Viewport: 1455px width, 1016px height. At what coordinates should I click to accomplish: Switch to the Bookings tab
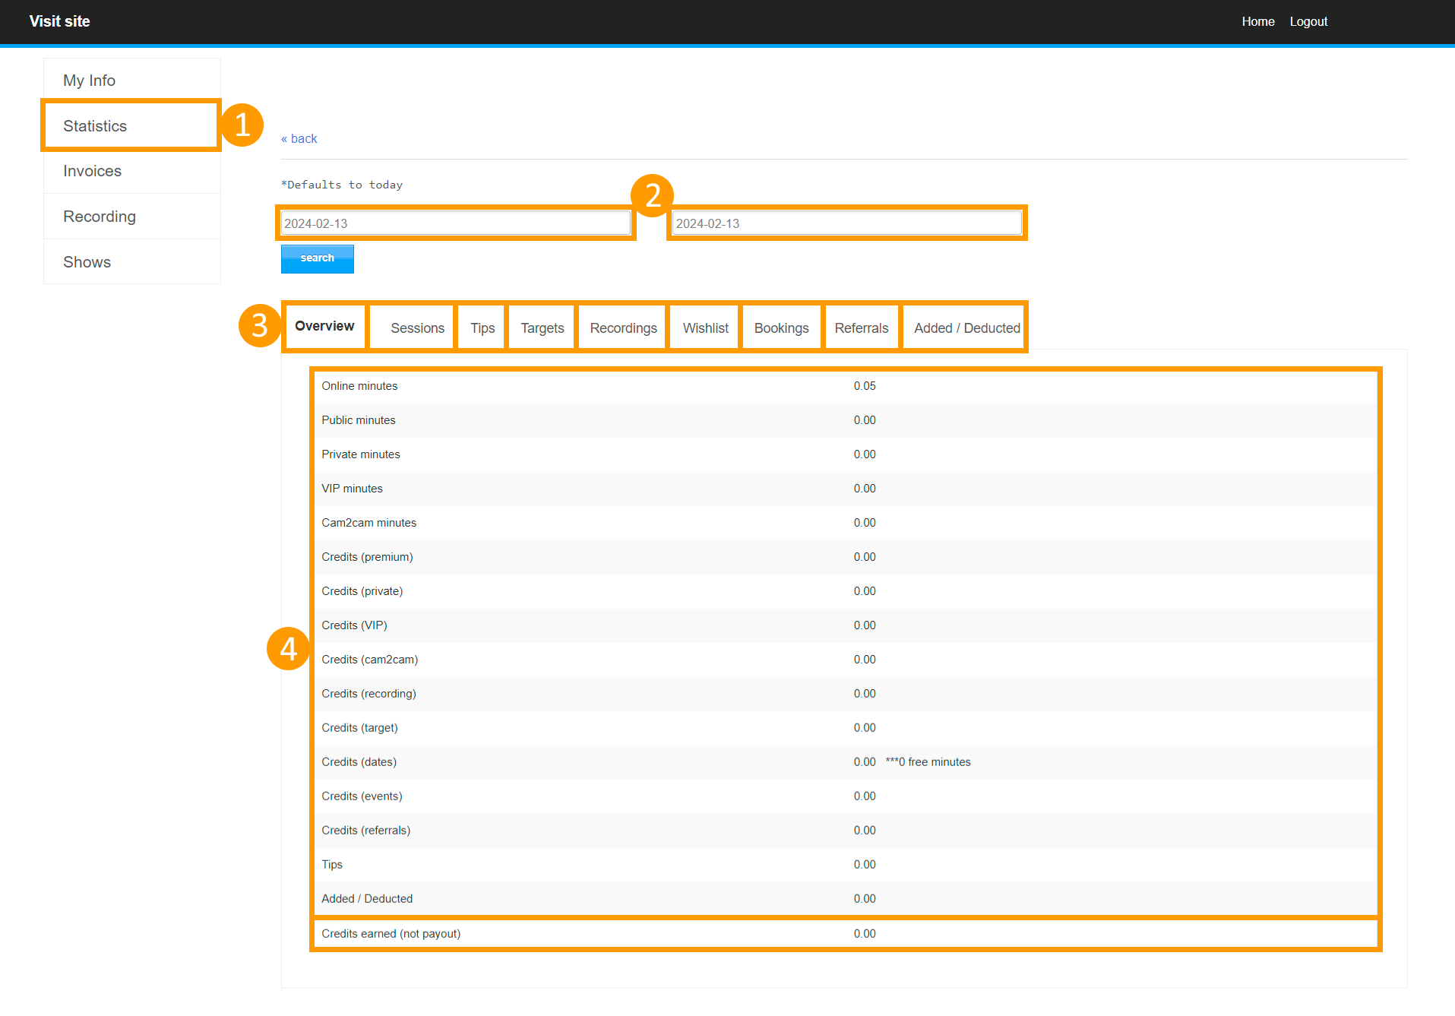tap(781, 328)
